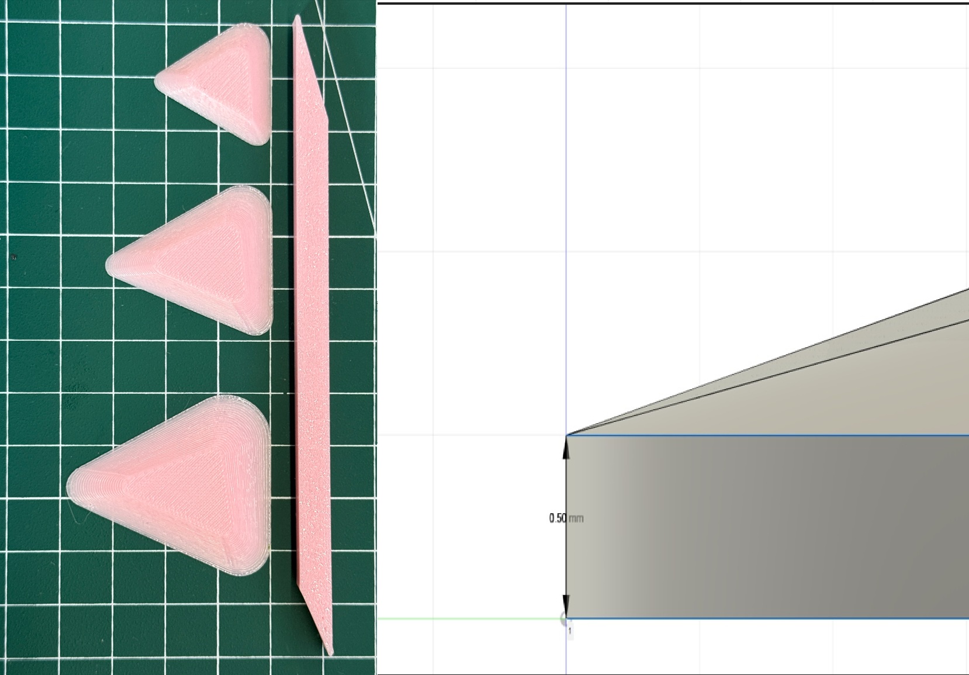Select the dark gray front face of the model

pos(767,527)
